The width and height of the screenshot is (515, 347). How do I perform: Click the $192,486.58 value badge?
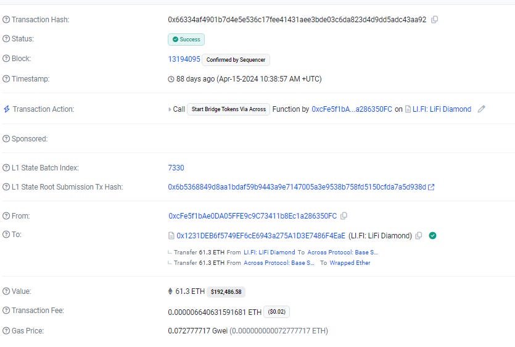[226, 292]
